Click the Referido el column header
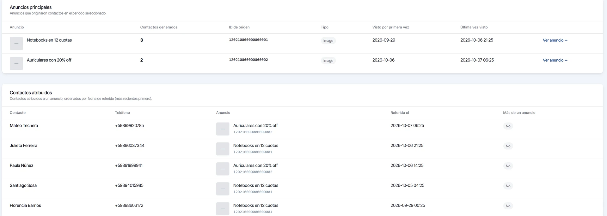The height and width of the screenshot is (216, 607). 400,112
